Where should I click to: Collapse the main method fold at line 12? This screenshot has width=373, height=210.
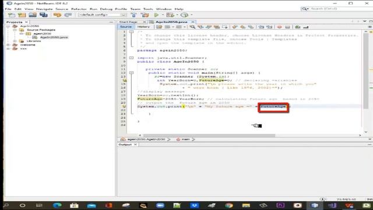click(131, 73)
